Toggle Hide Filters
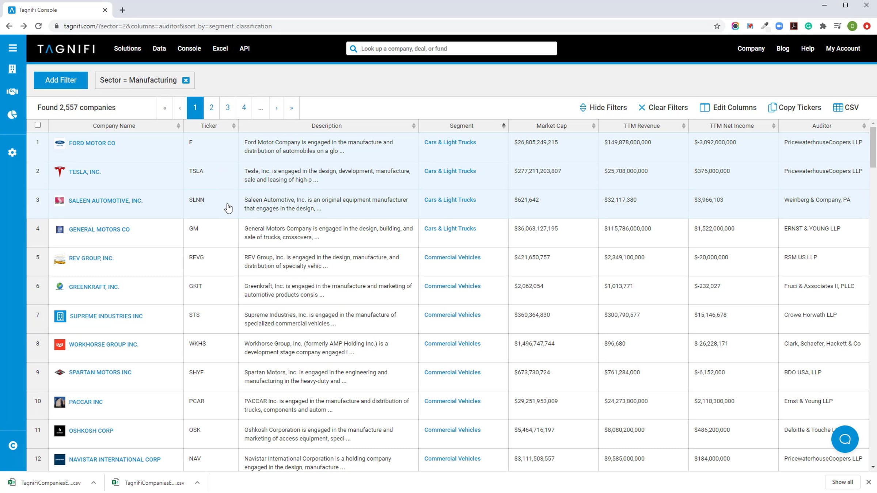This screenshot has height=493, width=877. coord(603,107)
